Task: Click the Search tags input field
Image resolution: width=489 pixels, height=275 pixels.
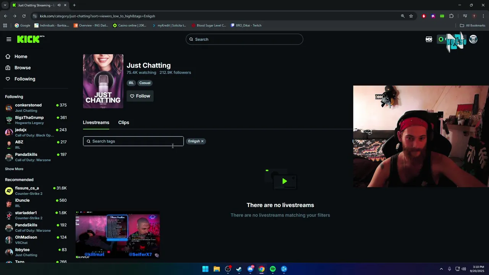Action: click(133, 141)
